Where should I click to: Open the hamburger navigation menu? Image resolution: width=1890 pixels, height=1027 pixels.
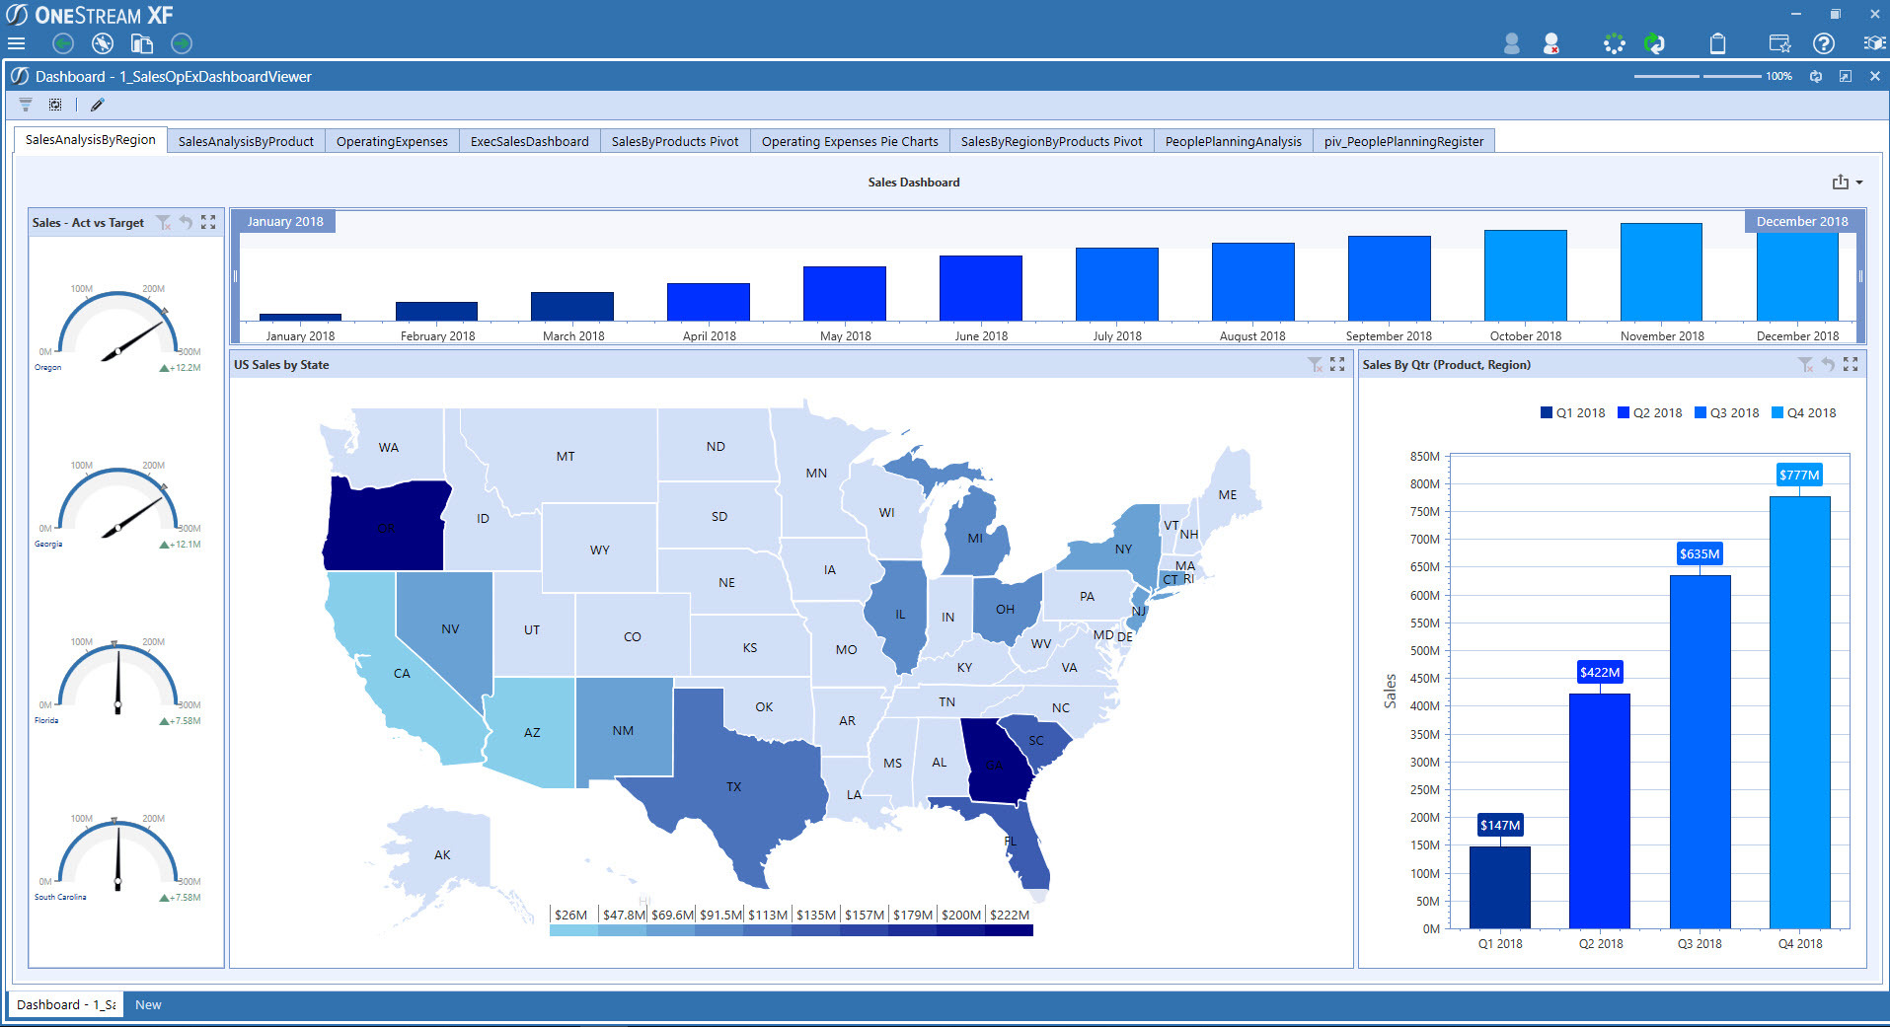16,43
